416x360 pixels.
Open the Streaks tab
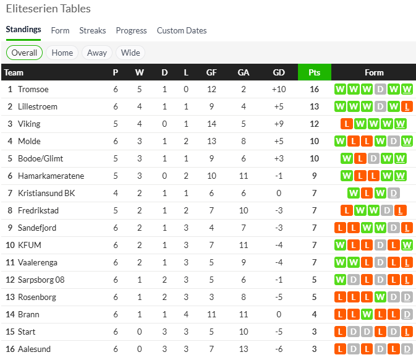[x=93, y=30]
